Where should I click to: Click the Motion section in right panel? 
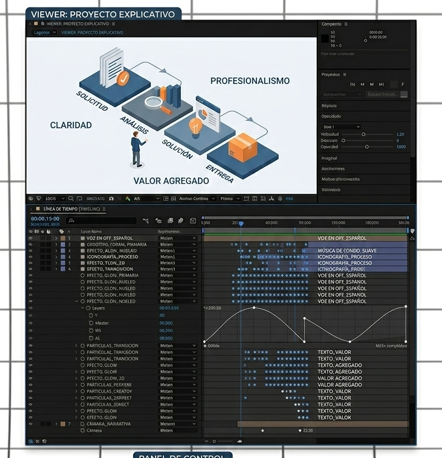(340, 179)
